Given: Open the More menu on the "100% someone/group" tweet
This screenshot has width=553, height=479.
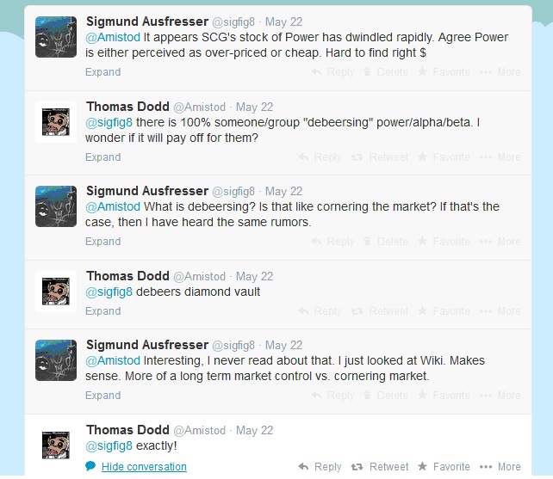Looking at the screenshot, I should [500, 157].
